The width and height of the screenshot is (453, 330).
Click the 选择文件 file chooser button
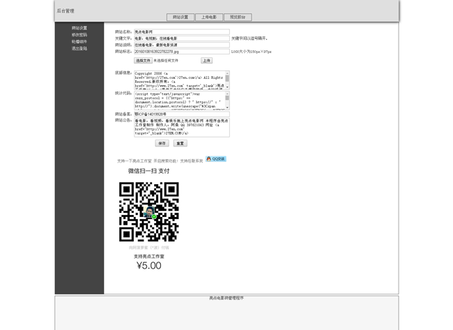143,61
